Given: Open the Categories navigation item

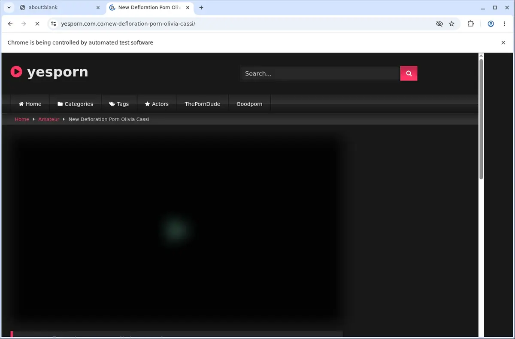Looking at the screenshot, I should click(75, 104).
